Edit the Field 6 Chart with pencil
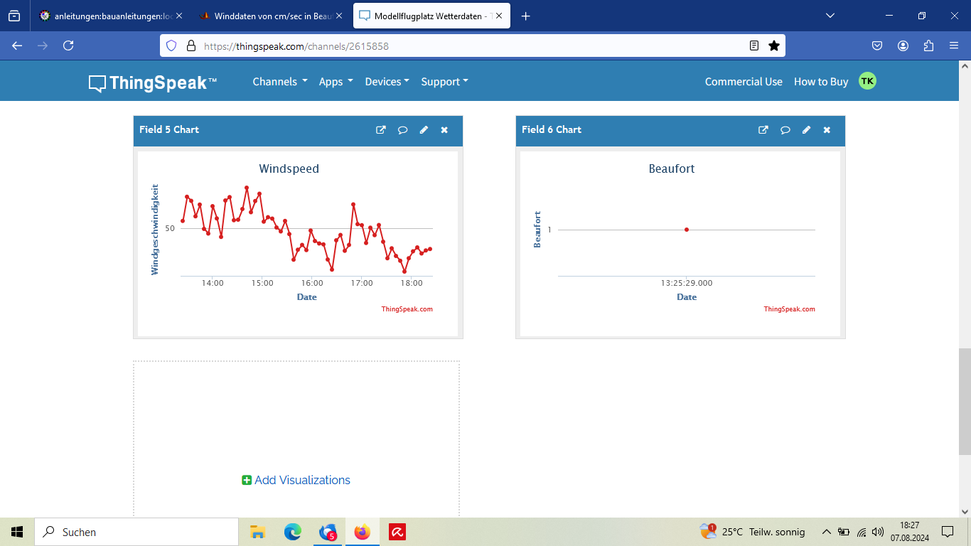 [806, 130]
